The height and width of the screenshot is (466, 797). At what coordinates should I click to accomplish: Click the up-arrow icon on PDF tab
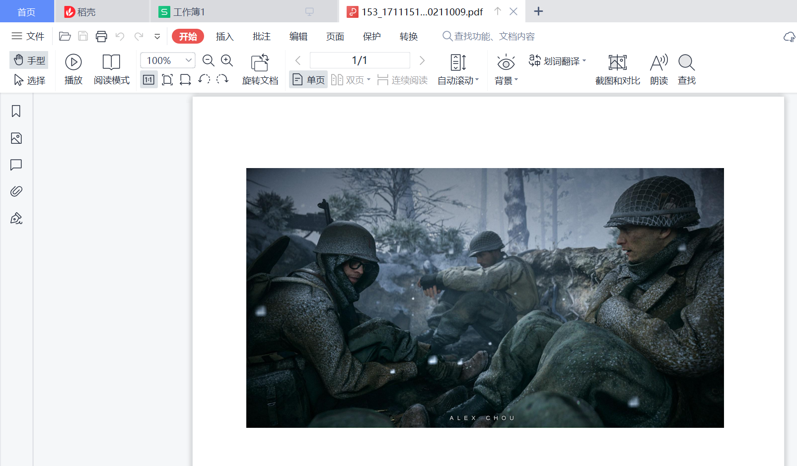tap(498, 11)
